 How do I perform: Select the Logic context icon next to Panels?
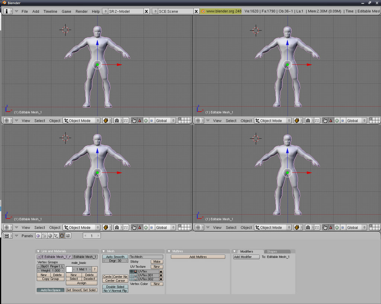pos(38,236)
